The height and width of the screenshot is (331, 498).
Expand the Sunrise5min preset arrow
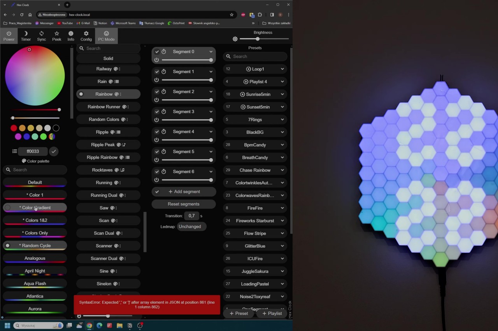coord(282,94)
